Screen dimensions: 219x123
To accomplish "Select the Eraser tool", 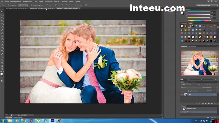I will tap(2, 42).
